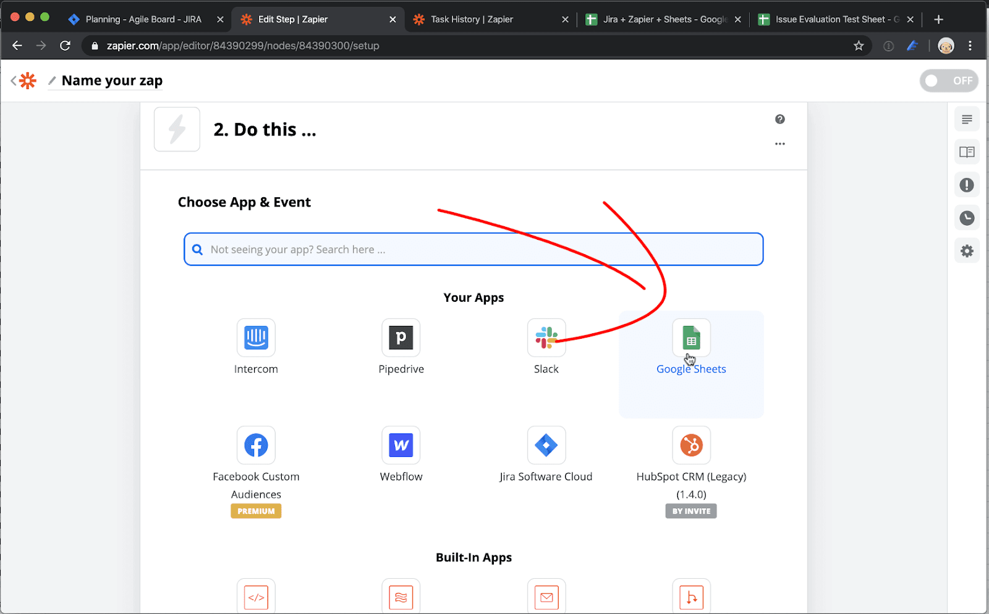Select the HubSpot CRM (Legacy) icon

point(691,445)
